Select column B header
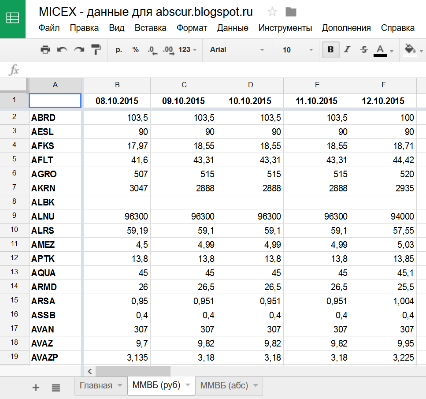The image size is (426, 399). pos(117,85)
